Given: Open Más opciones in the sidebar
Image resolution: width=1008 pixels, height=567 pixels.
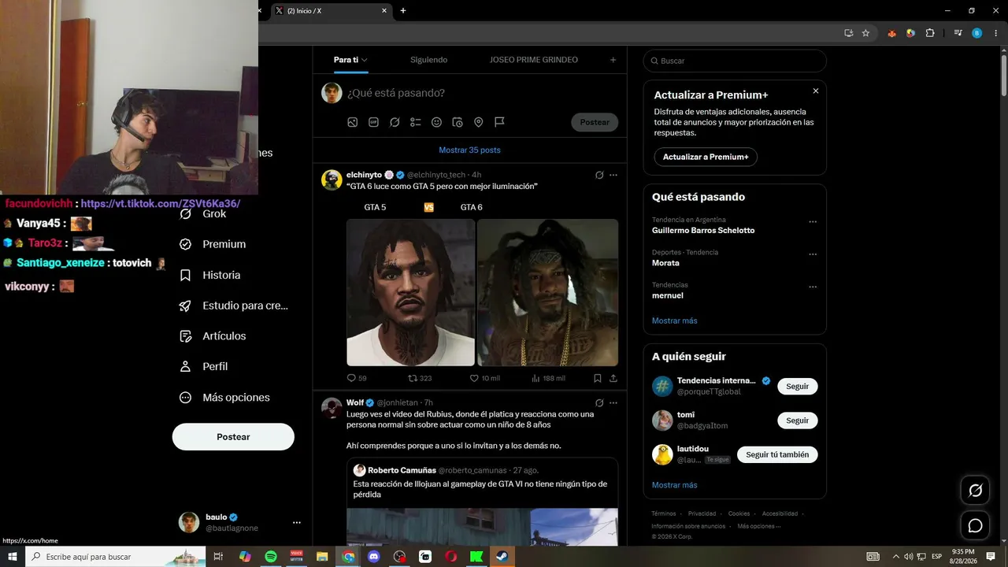Looking at the screenshot, I should pyautogui.click(x=224, y=398).
